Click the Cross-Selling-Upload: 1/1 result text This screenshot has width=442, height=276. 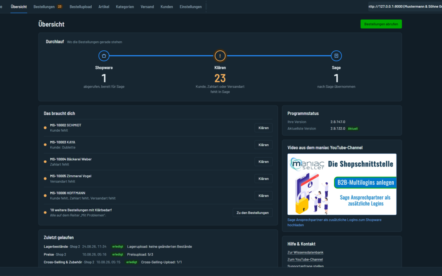161,262
